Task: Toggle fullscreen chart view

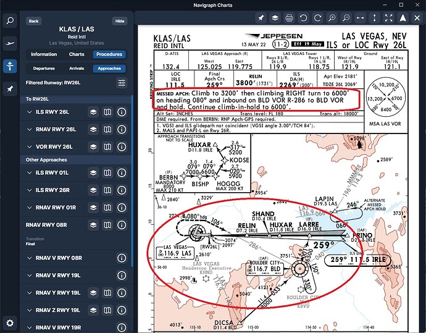Action: pyautogui.click(x=389, y=18)
